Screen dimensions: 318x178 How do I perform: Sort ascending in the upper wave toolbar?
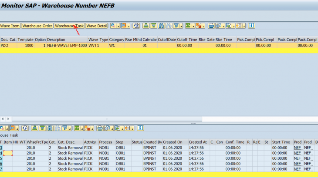[146, 26]
